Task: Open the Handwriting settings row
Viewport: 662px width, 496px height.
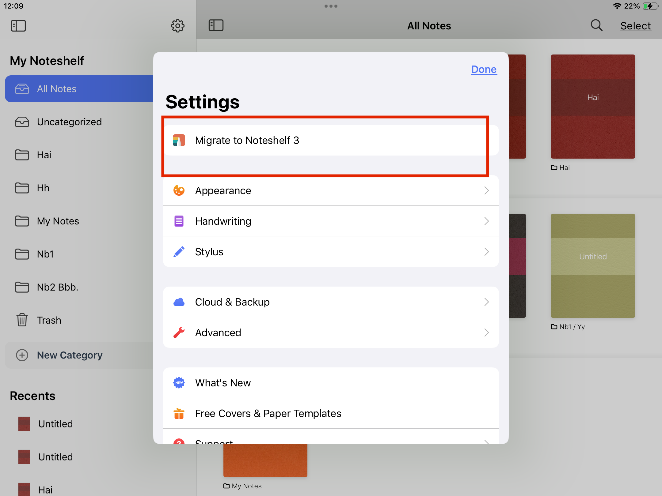Action: click(331, 221)
